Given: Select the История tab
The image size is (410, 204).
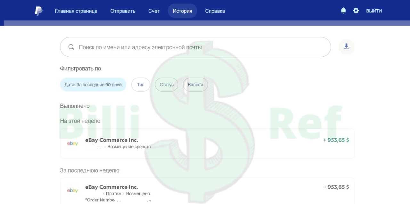Looking at the screenshot, I should pos(182,11).
